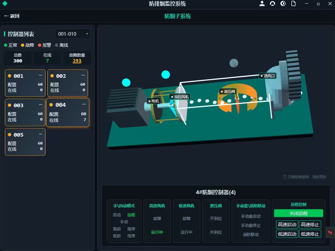Click the 4#防烟控制器(4) title

pos(216,192)
